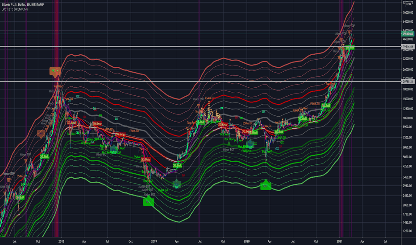The height and width of the screenshot is (245, 416).
Task: Click the 2950.00 price axis label
Action: (408, 186)
